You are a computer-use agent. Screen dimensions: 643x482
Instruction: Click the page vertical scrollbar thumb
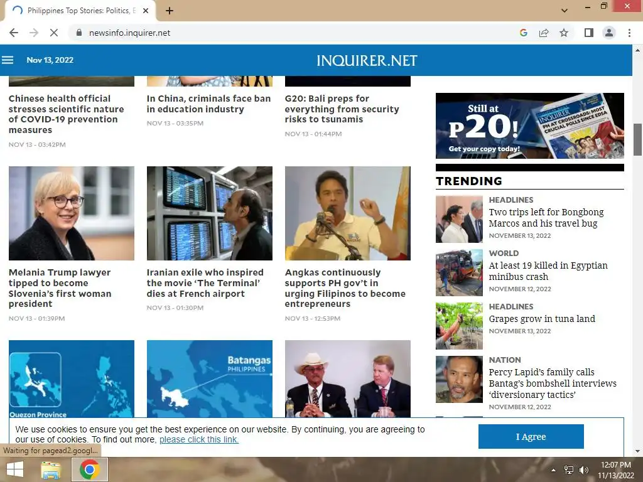pos(637,139)
